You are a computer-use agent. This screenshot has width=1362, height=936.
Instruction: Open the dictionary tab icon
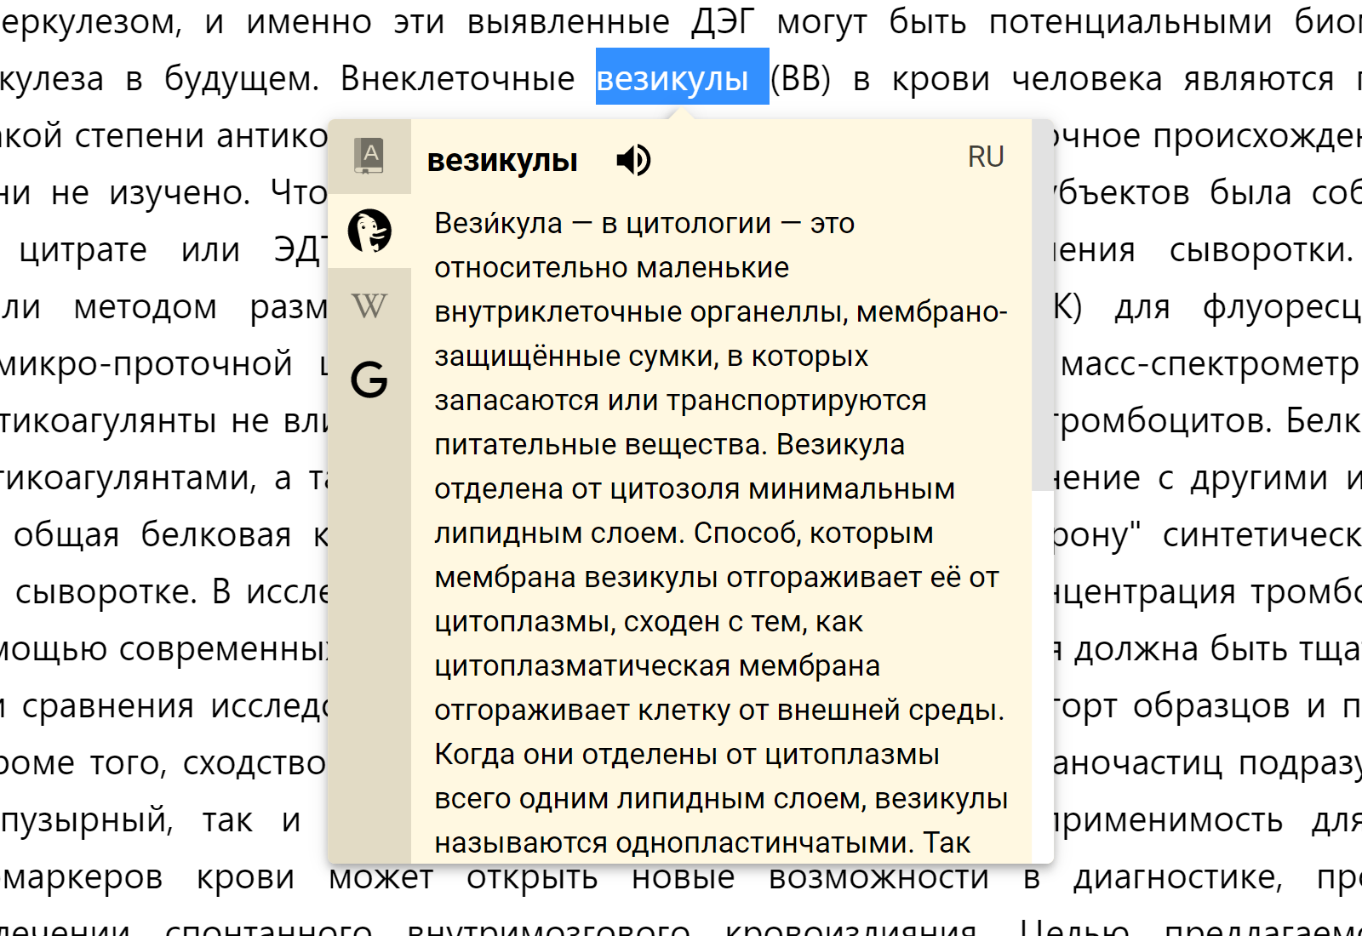click(369, 157)
